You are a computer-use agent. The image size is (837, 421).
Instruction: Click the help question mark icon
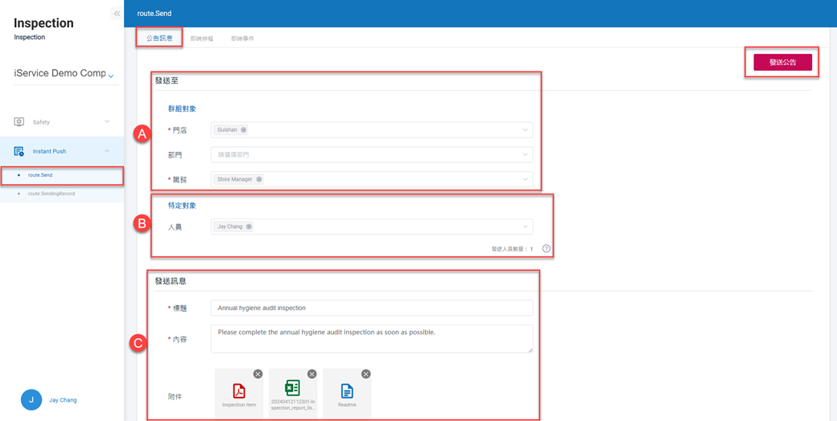tap(546, 249)
